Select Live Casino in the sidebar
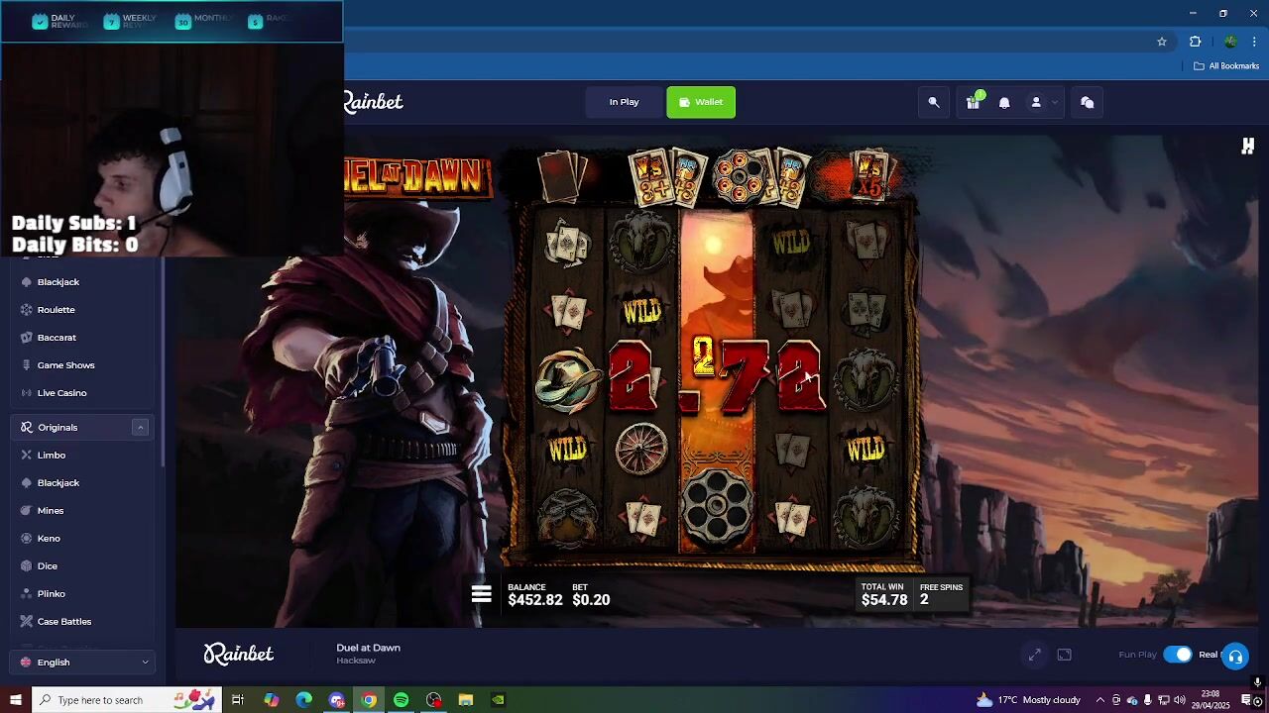The height and width of the screenshot is (713, 1269). [x=61, y=393]
